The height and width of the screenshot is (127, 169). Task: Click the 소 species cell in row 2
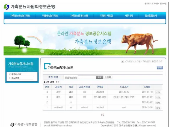(x=71, y=102)
